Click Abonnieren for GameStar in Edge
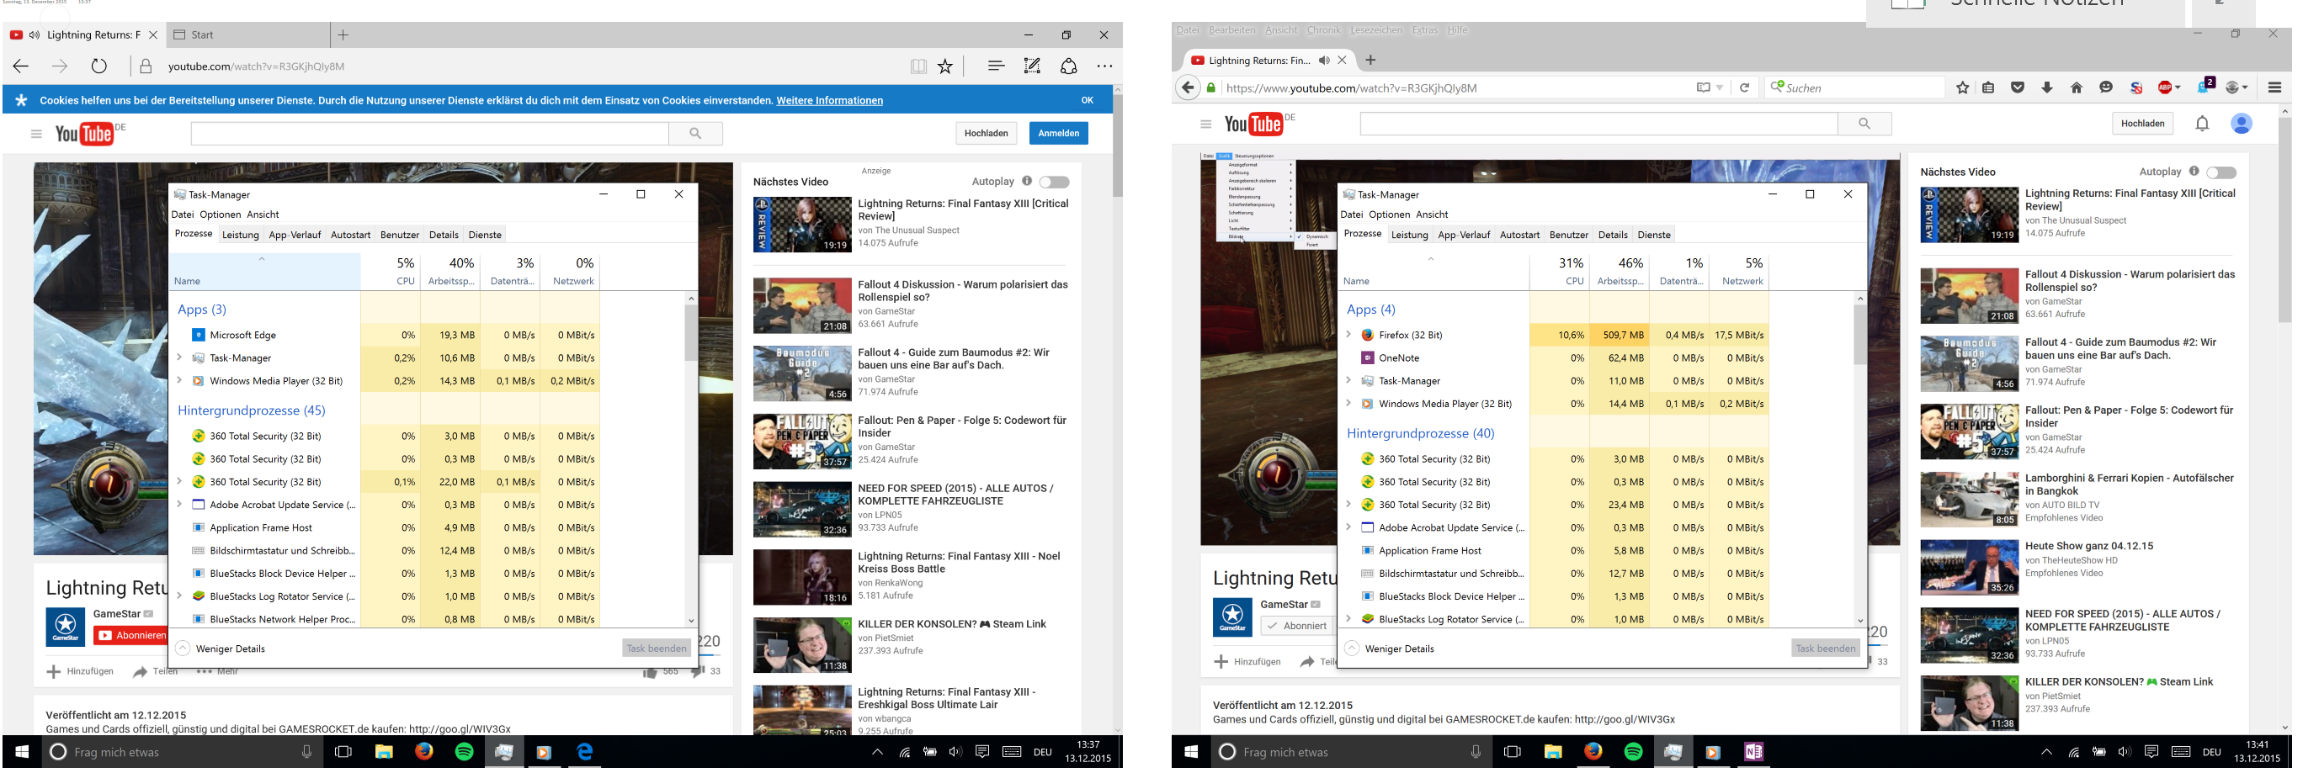This screenshot has height=773, width=2303. click(130, 635)
